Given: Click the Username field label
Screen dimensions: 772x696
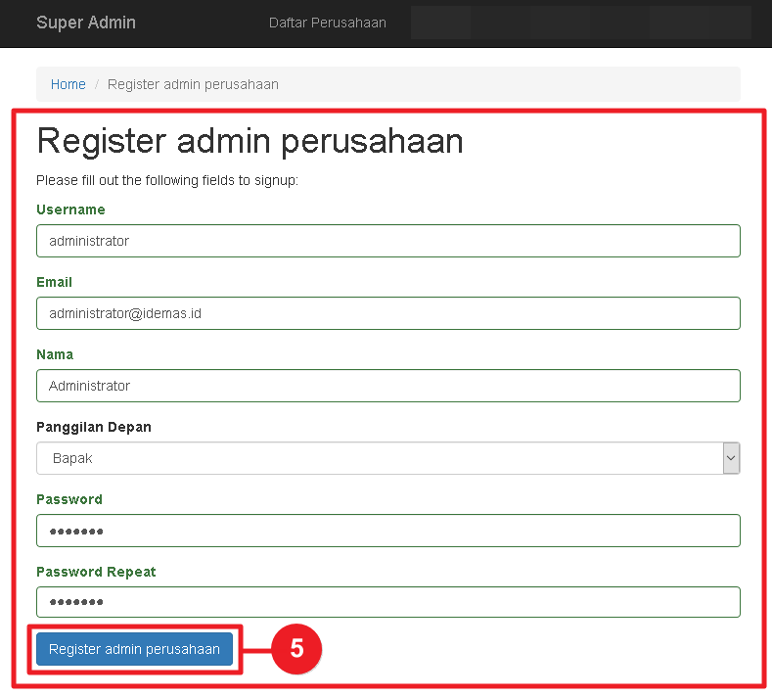Looking at the screenshot, I should [70, 209].
